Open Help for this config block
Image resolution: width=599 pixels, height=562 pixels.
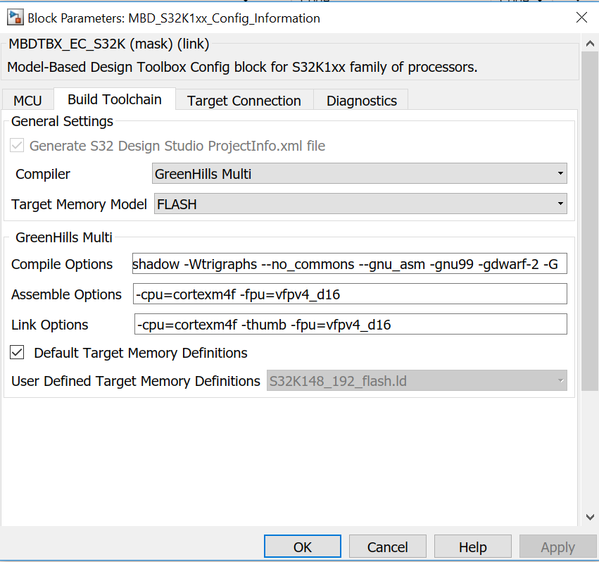click(472, 546)
